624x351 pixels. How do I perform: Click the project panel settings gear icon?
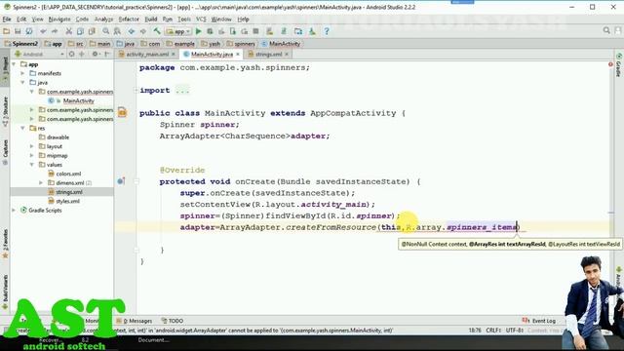click(x=95, y=54)
